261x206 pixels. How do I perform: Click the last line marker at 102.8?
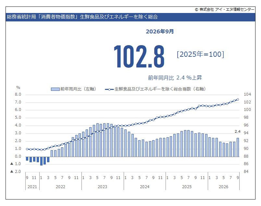tap(238, 99)
